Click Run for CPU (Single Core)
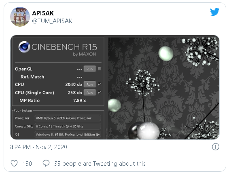Screen dimensions: 229x175 (90, 93)
